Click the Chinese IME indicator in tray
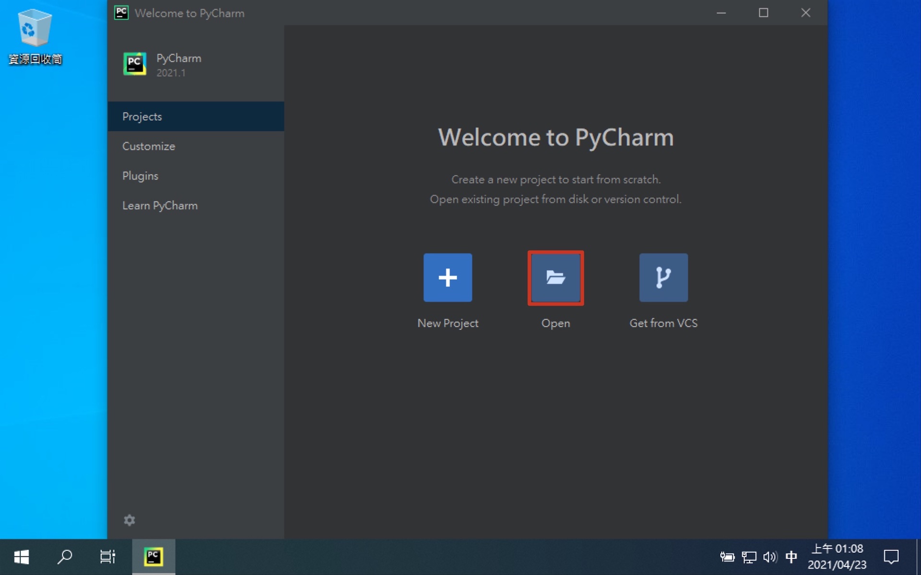 791,557
